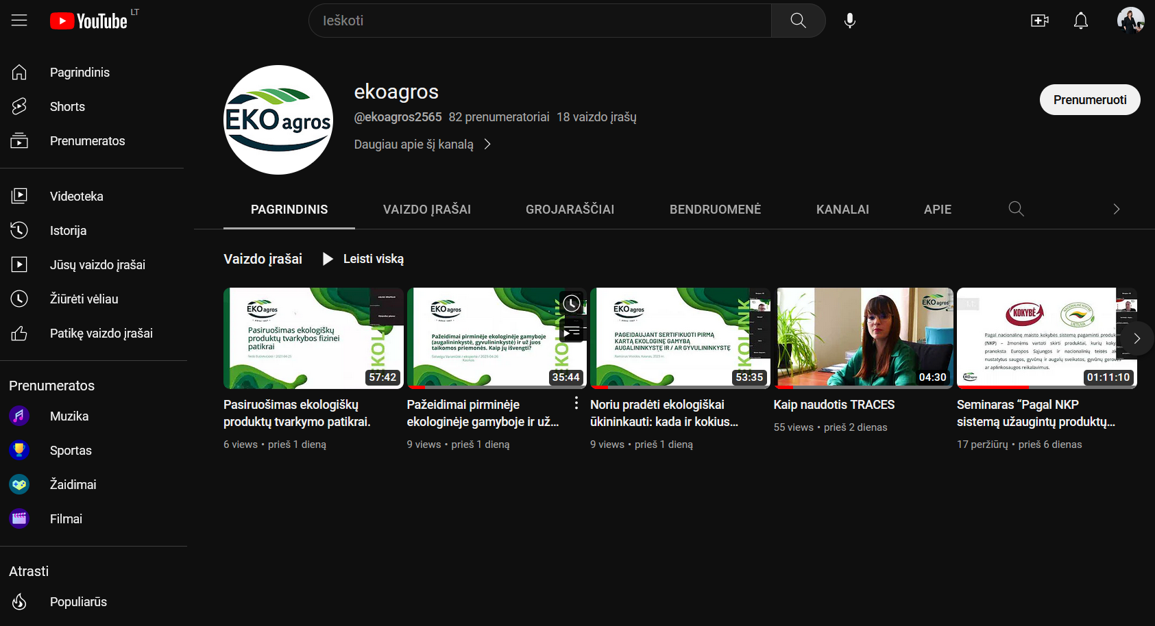Switch to the PAGRINDINIS tab
The width and height of the screenshot is (1155, 626).
(x=289, y=210)
